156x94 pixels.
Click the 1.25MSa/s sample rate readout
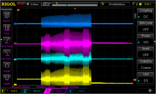pyautogui.click(x=46, y=3)
